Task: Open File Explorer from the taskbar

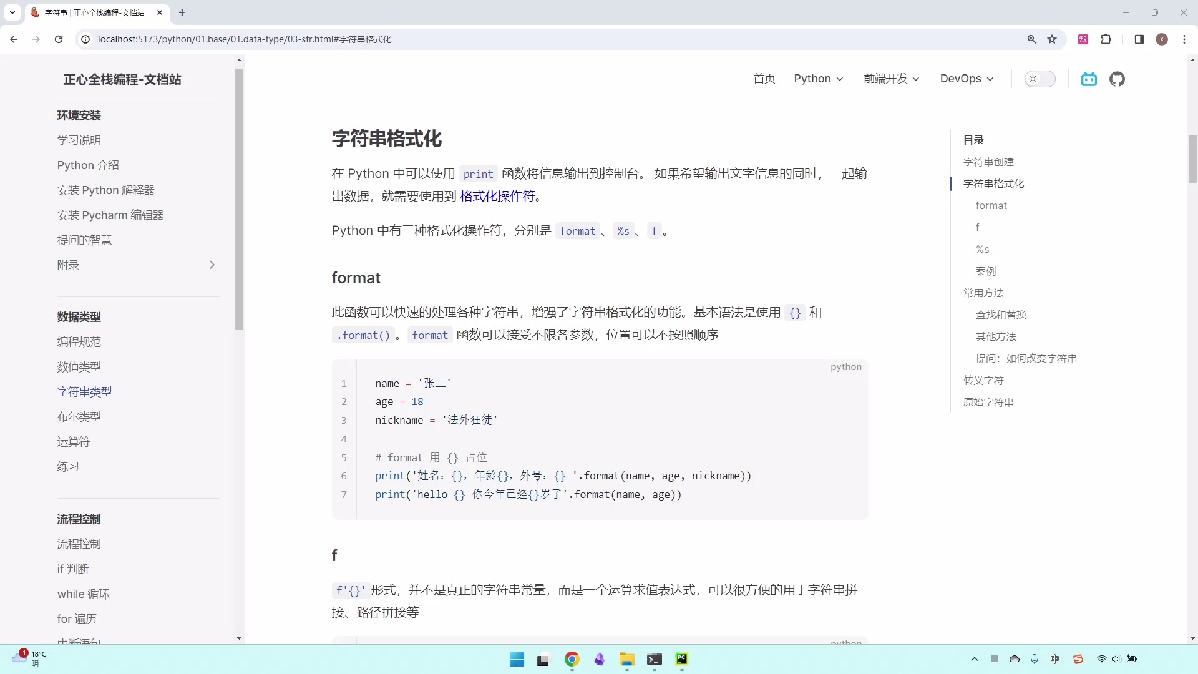Action: 627,660
